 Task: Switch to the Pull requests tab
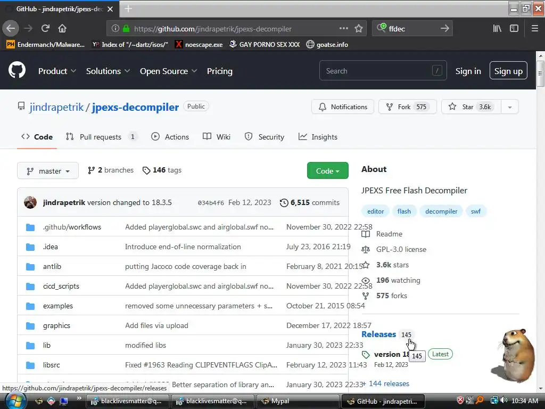pos(102,137)
